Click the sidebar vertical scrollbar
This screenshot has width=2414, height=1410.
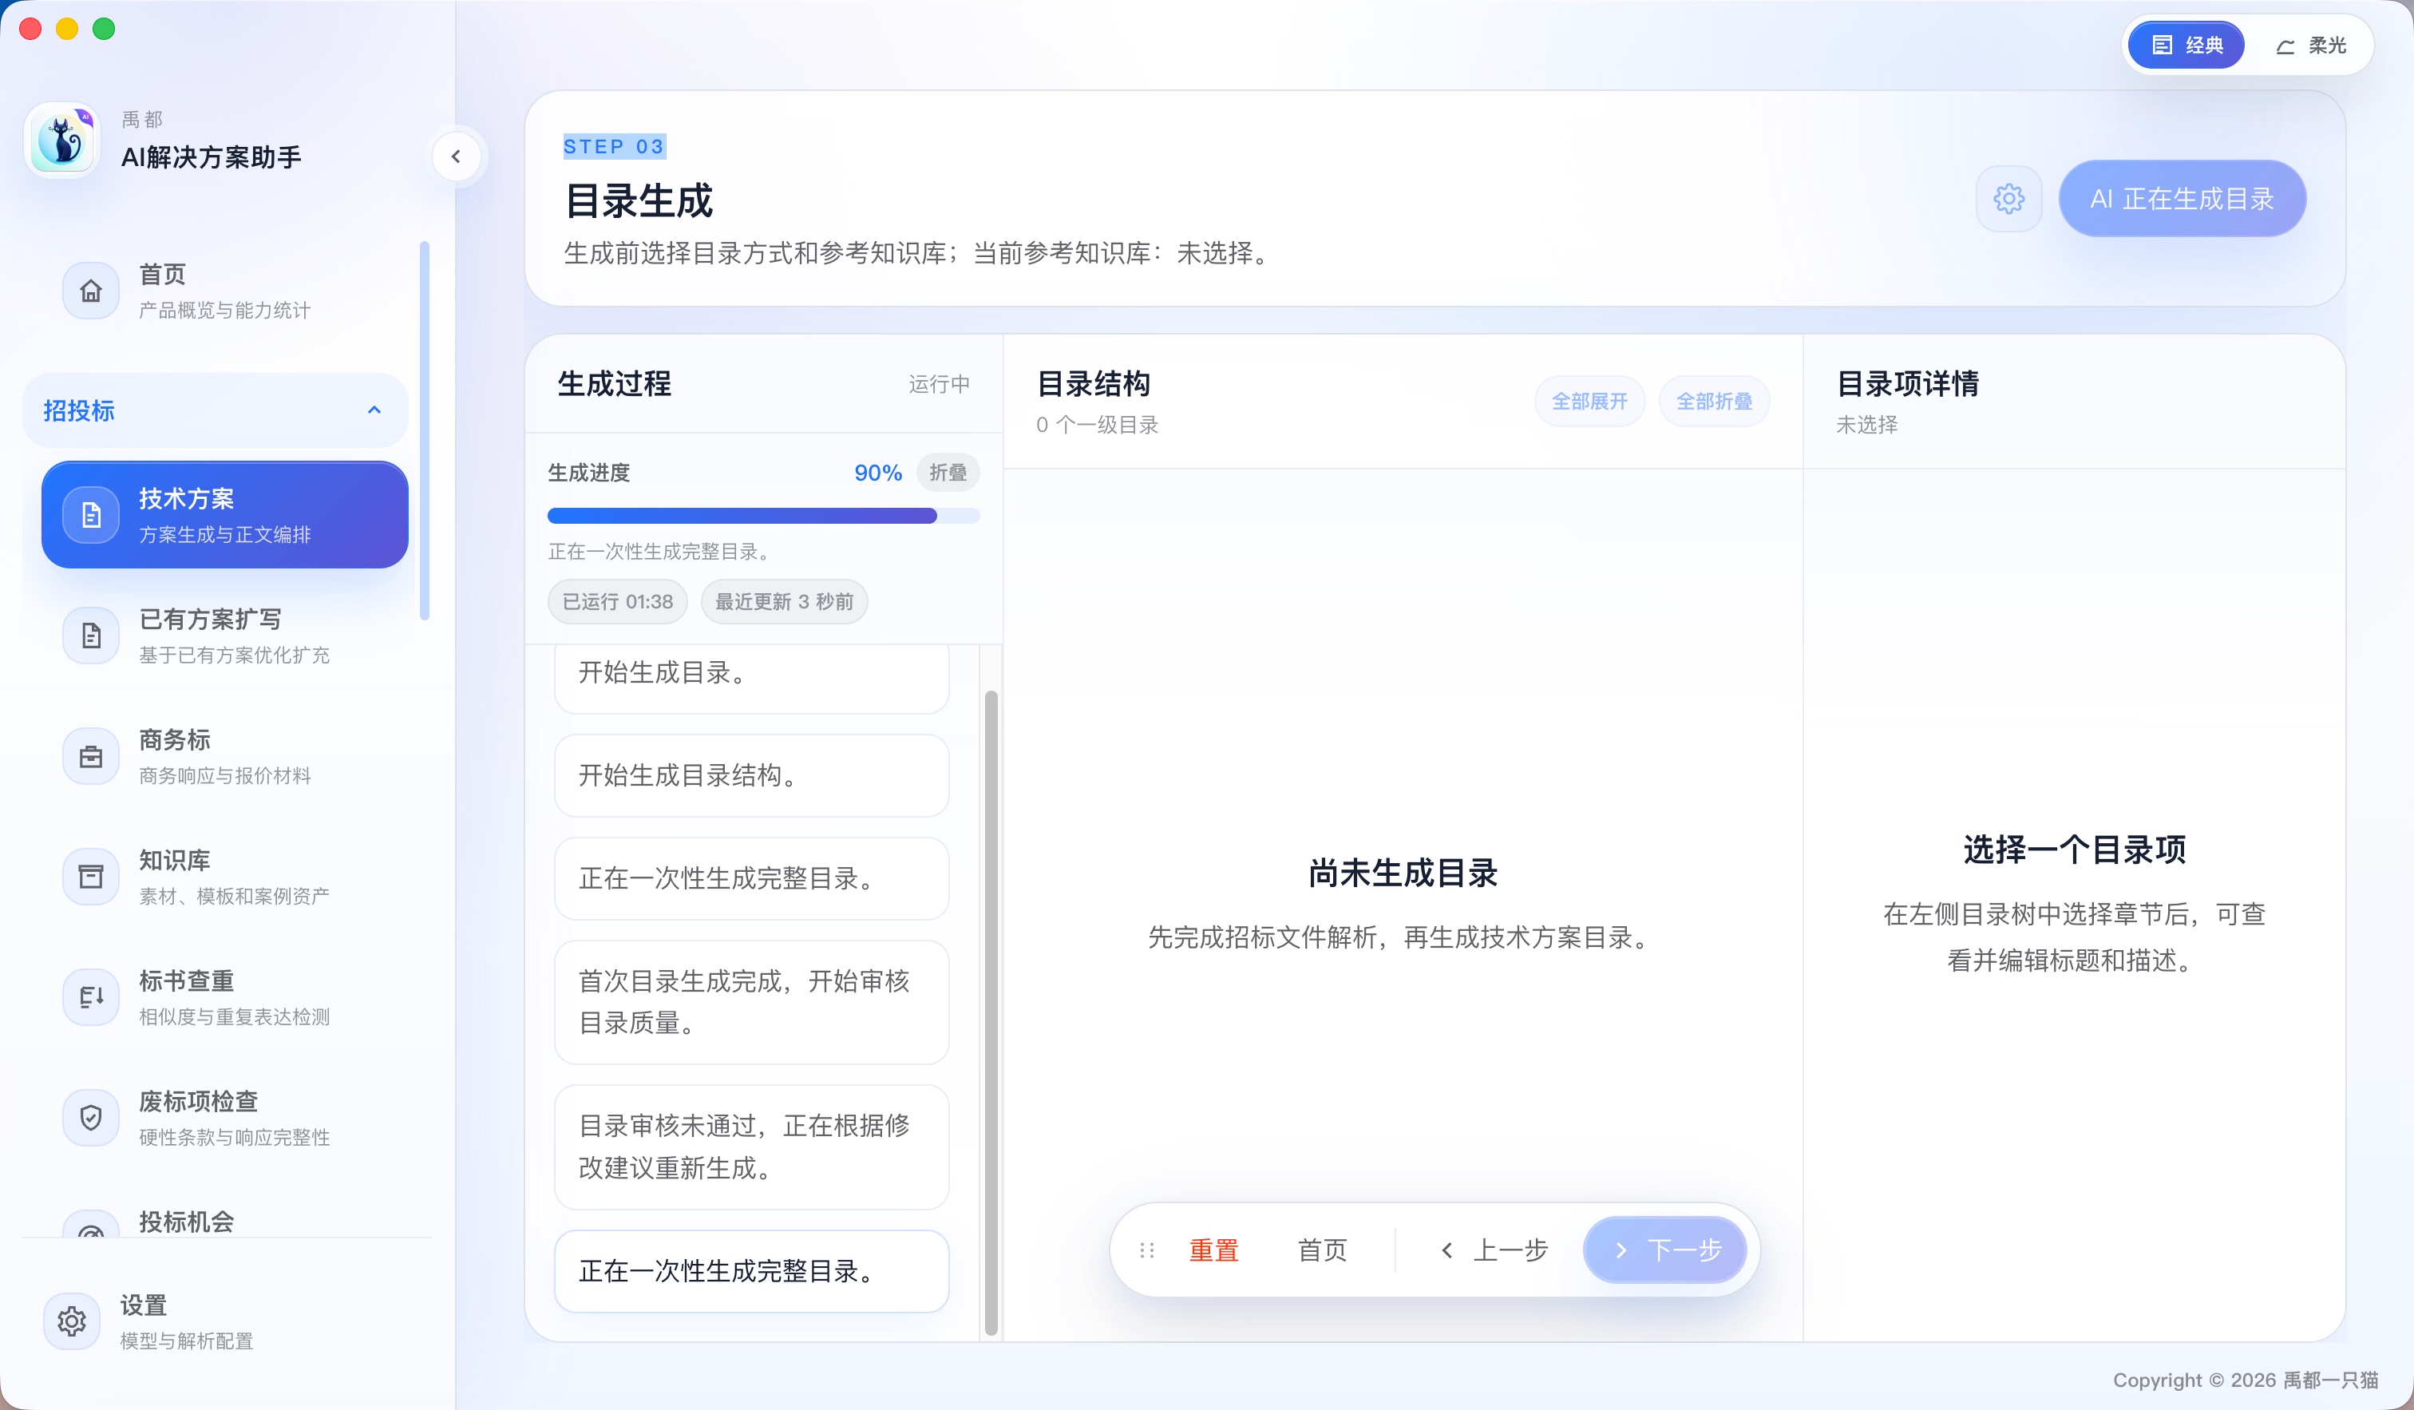(x=425, y=431)
